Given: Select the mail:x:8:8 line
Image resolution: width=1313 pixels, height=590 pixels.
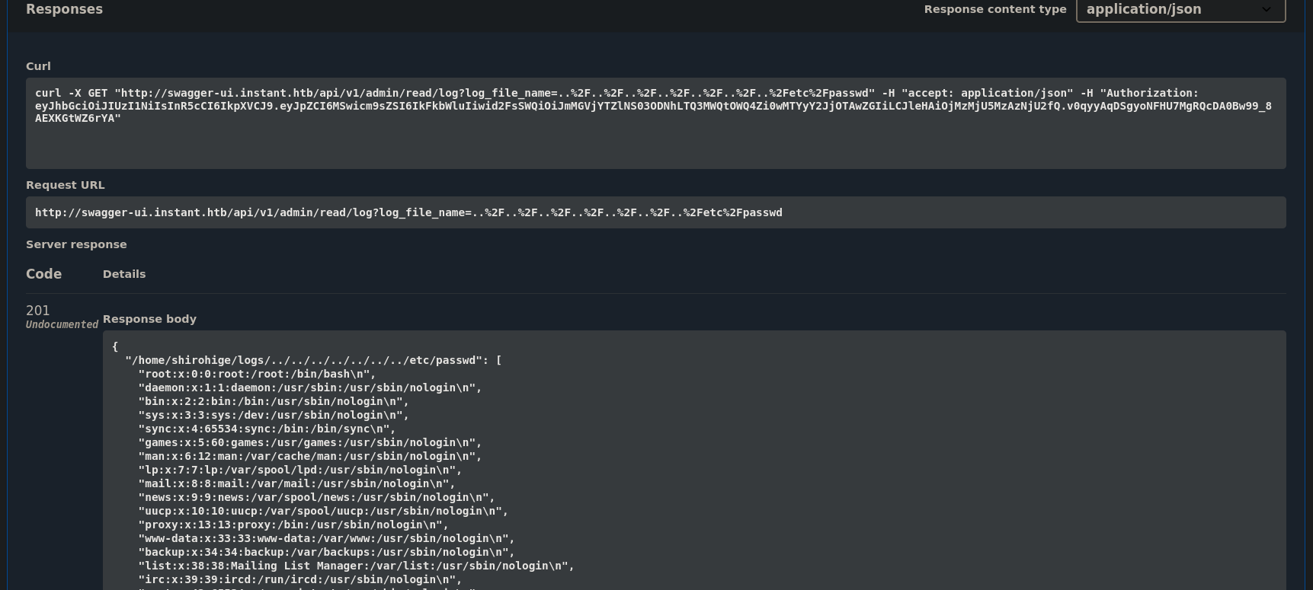Looking at the screenshot, I should click(296, 483).
